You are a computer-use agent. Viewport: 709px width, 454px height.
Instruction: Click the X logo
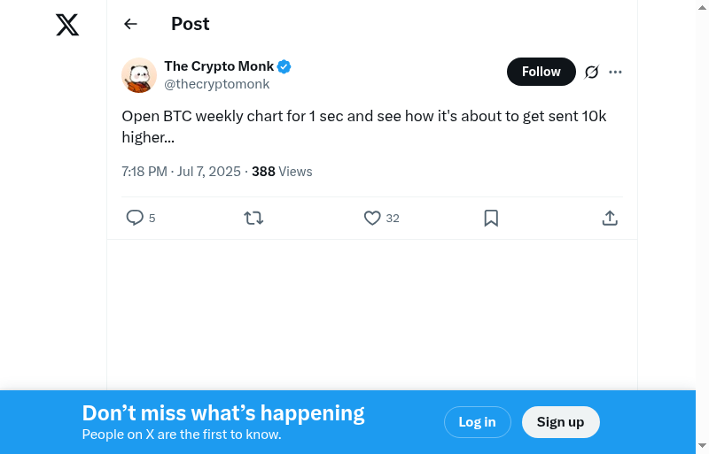(67, 25)
